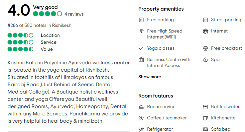Click the Street parking icon

pos(205,20)
